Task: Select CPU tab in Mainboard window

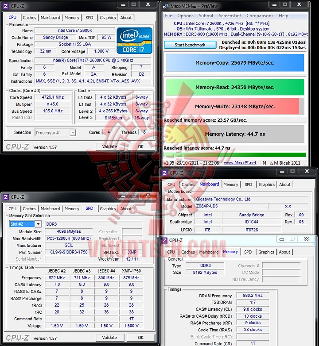Action: (x=171, y=185)
